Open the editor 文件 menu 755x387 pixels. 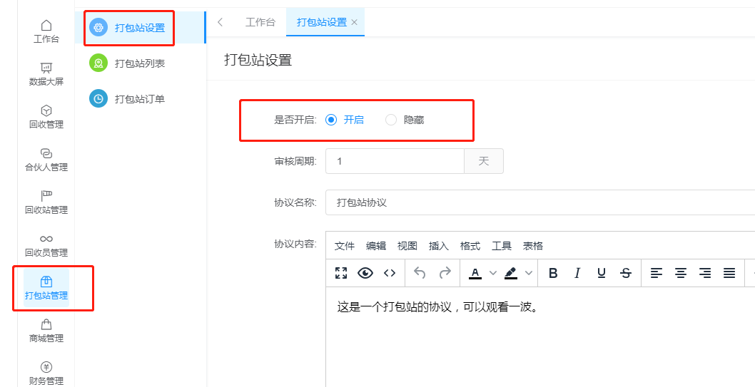point(344,246)
